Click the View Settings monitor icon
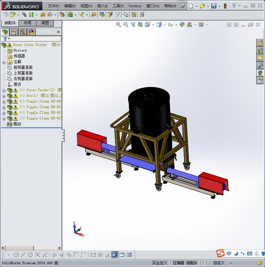The image size is (265, 267). 201,25
